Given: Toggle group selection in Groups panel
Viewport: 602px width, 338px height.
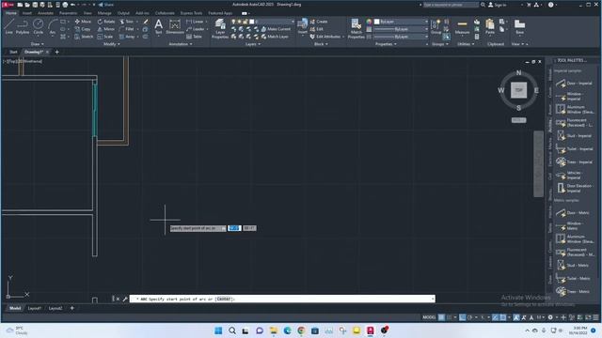Looking at the screenshot, I should [x=446, y=37].
